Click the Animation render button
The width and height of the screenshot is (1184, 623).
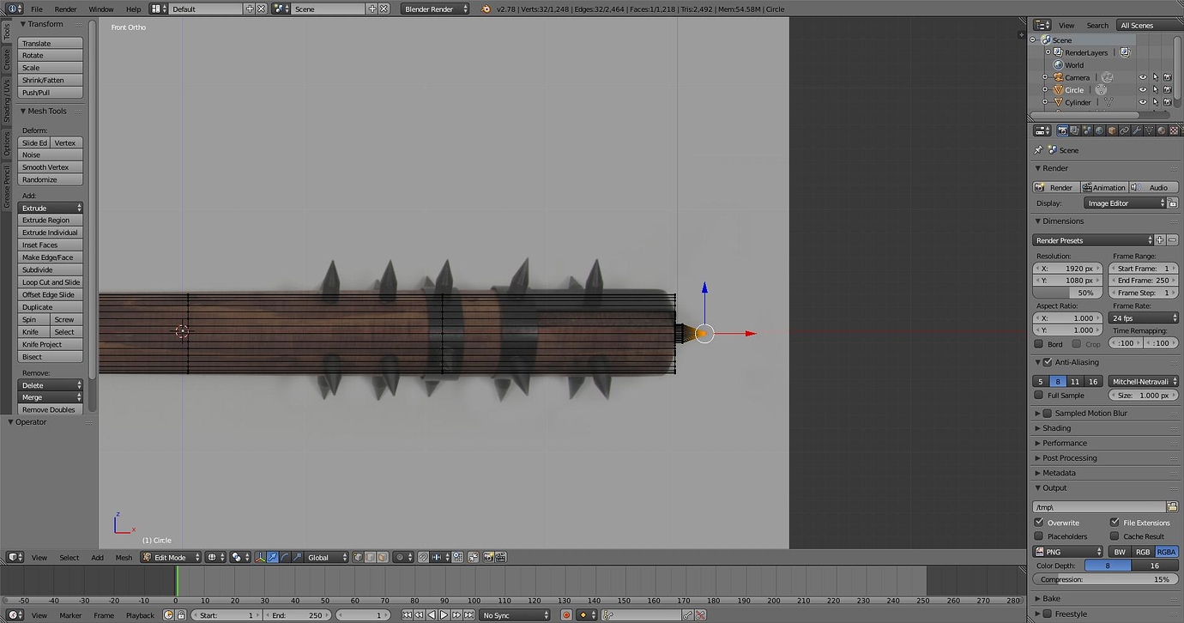pyautogui.click(x=1103, y=187)
